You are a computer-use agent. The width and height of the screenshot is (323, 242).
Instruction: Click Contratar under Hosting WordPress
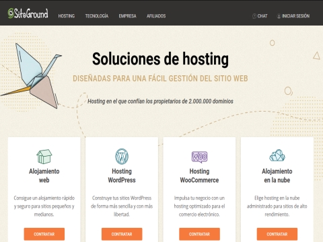[x=122, y=234]
